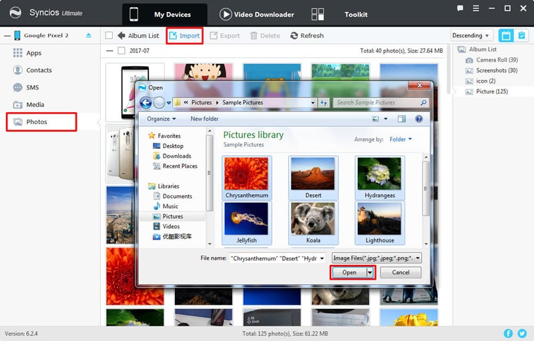Switch to Toolkit tab
The height and width of the screenshot is (341, 534).
(x=339, y=15)
